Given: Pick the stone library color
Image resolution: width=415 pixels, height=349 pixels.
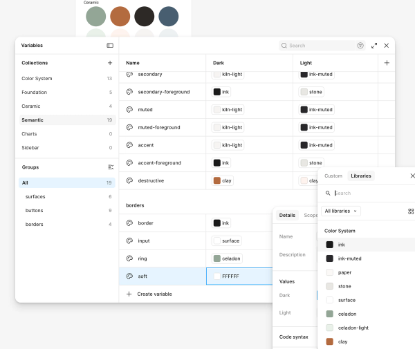Looking at the screenshot, I should (x=367, y=286).
